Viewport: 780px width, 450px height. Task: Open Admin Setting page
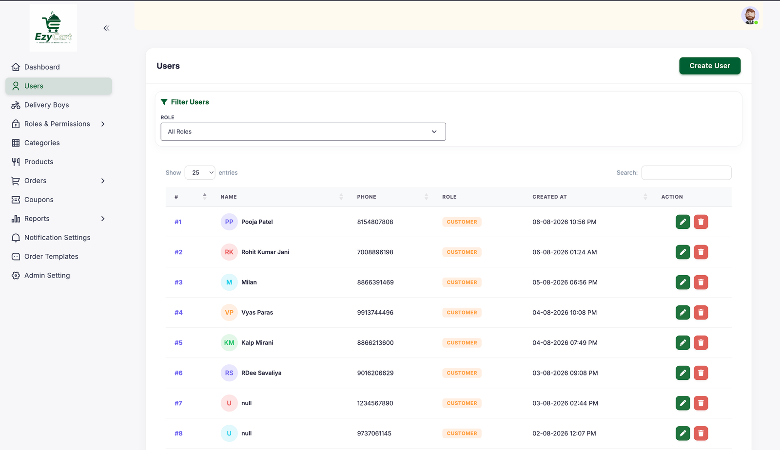coord(58,276)
